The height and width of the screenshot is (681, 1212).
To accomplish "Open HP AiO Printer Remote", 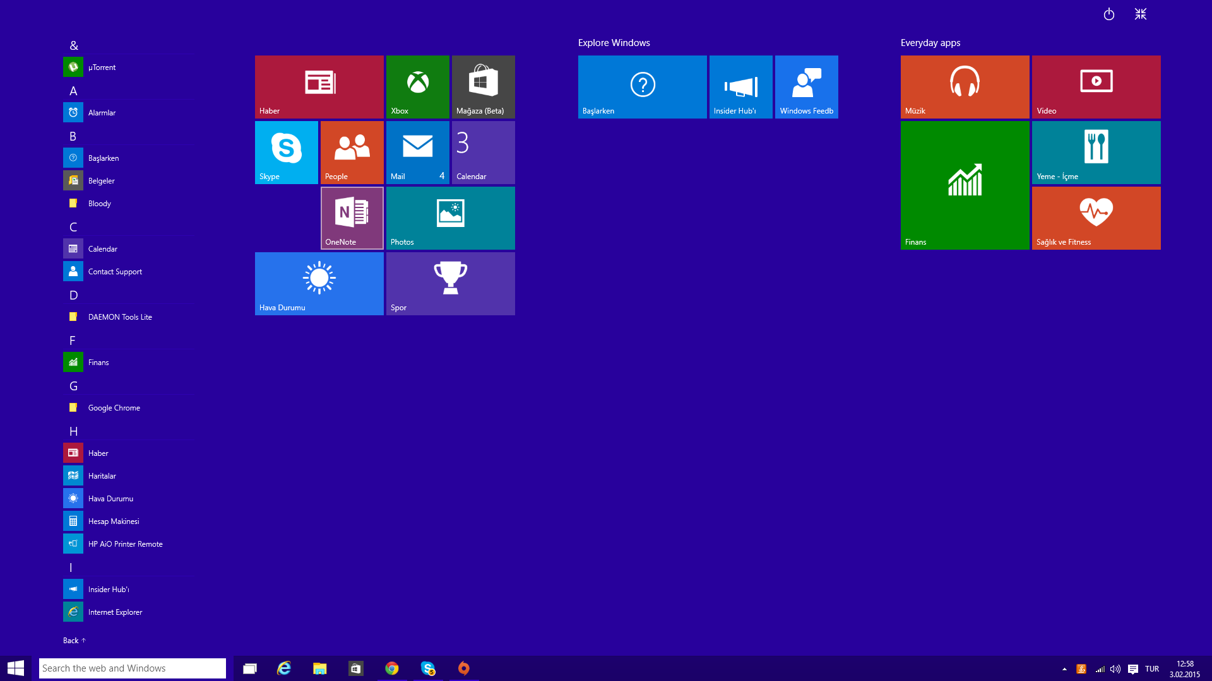I will pos(128,544).
